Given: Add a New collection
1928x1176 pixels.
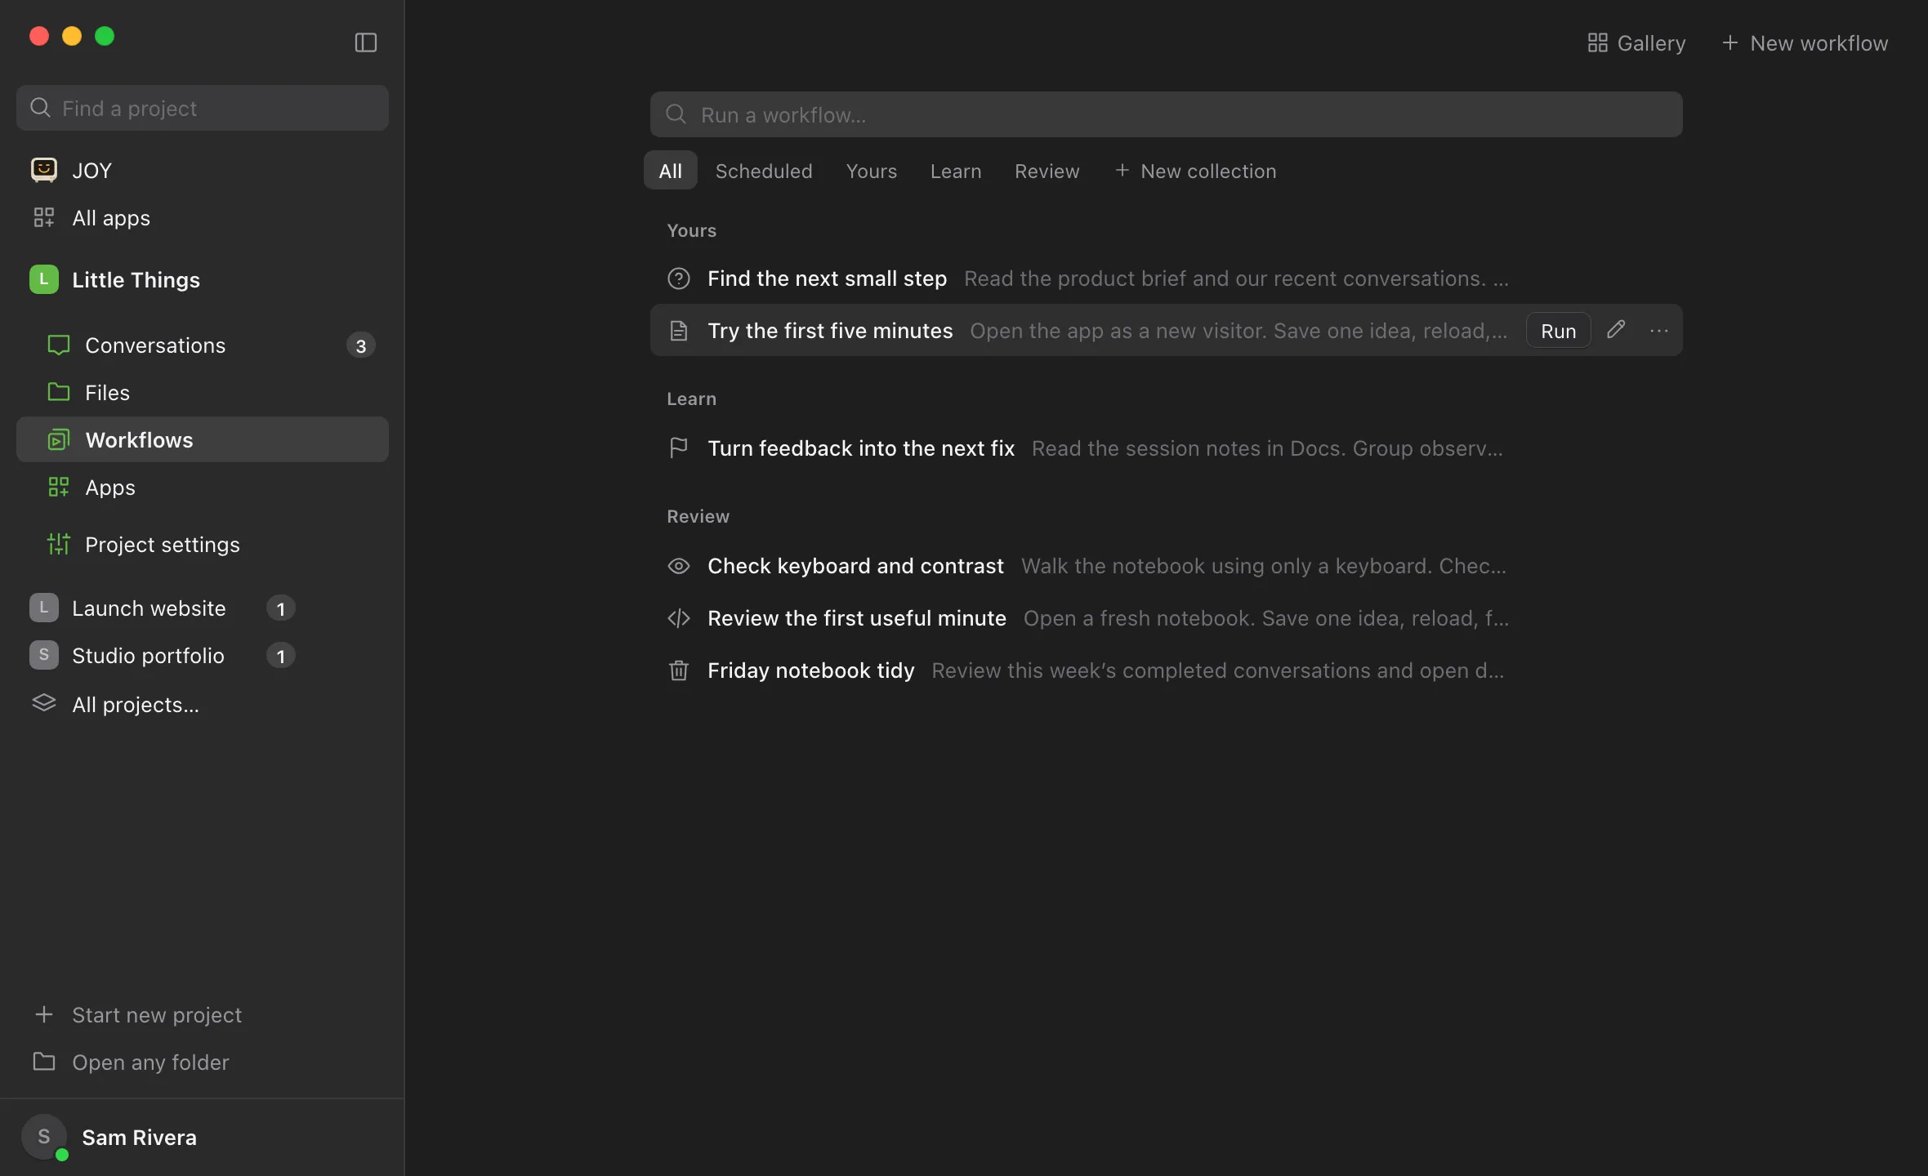Looking at the screenshot, I should point(1195,170).
